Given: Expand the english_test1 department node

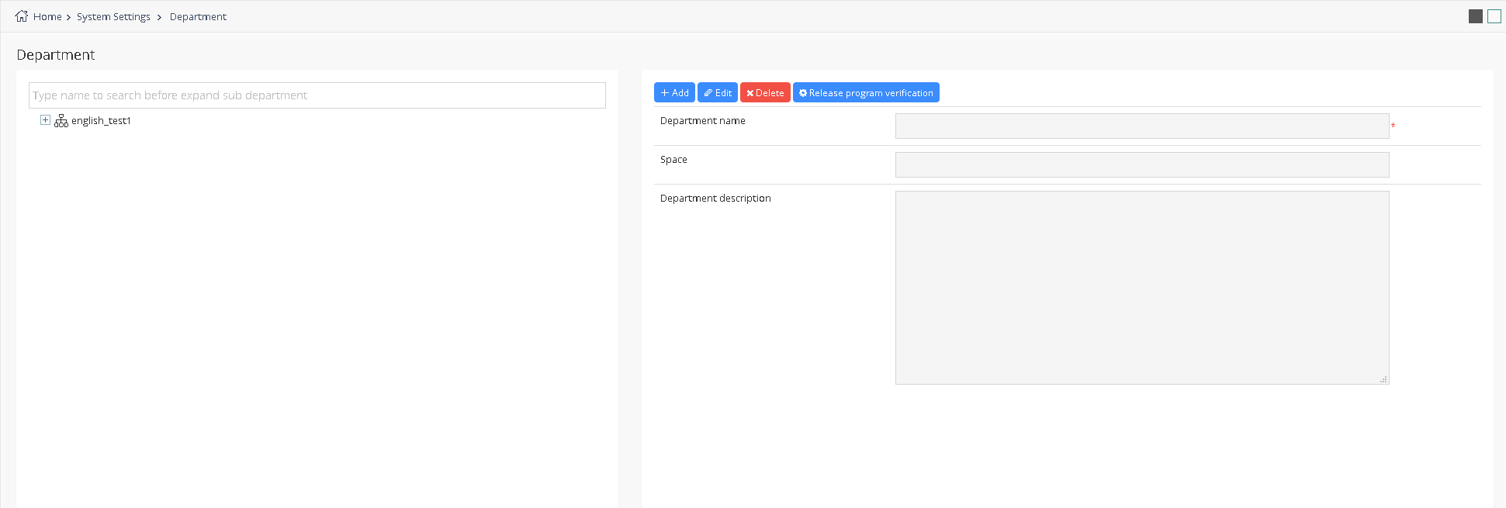Looking at the screenshot, I should (45, 120).
